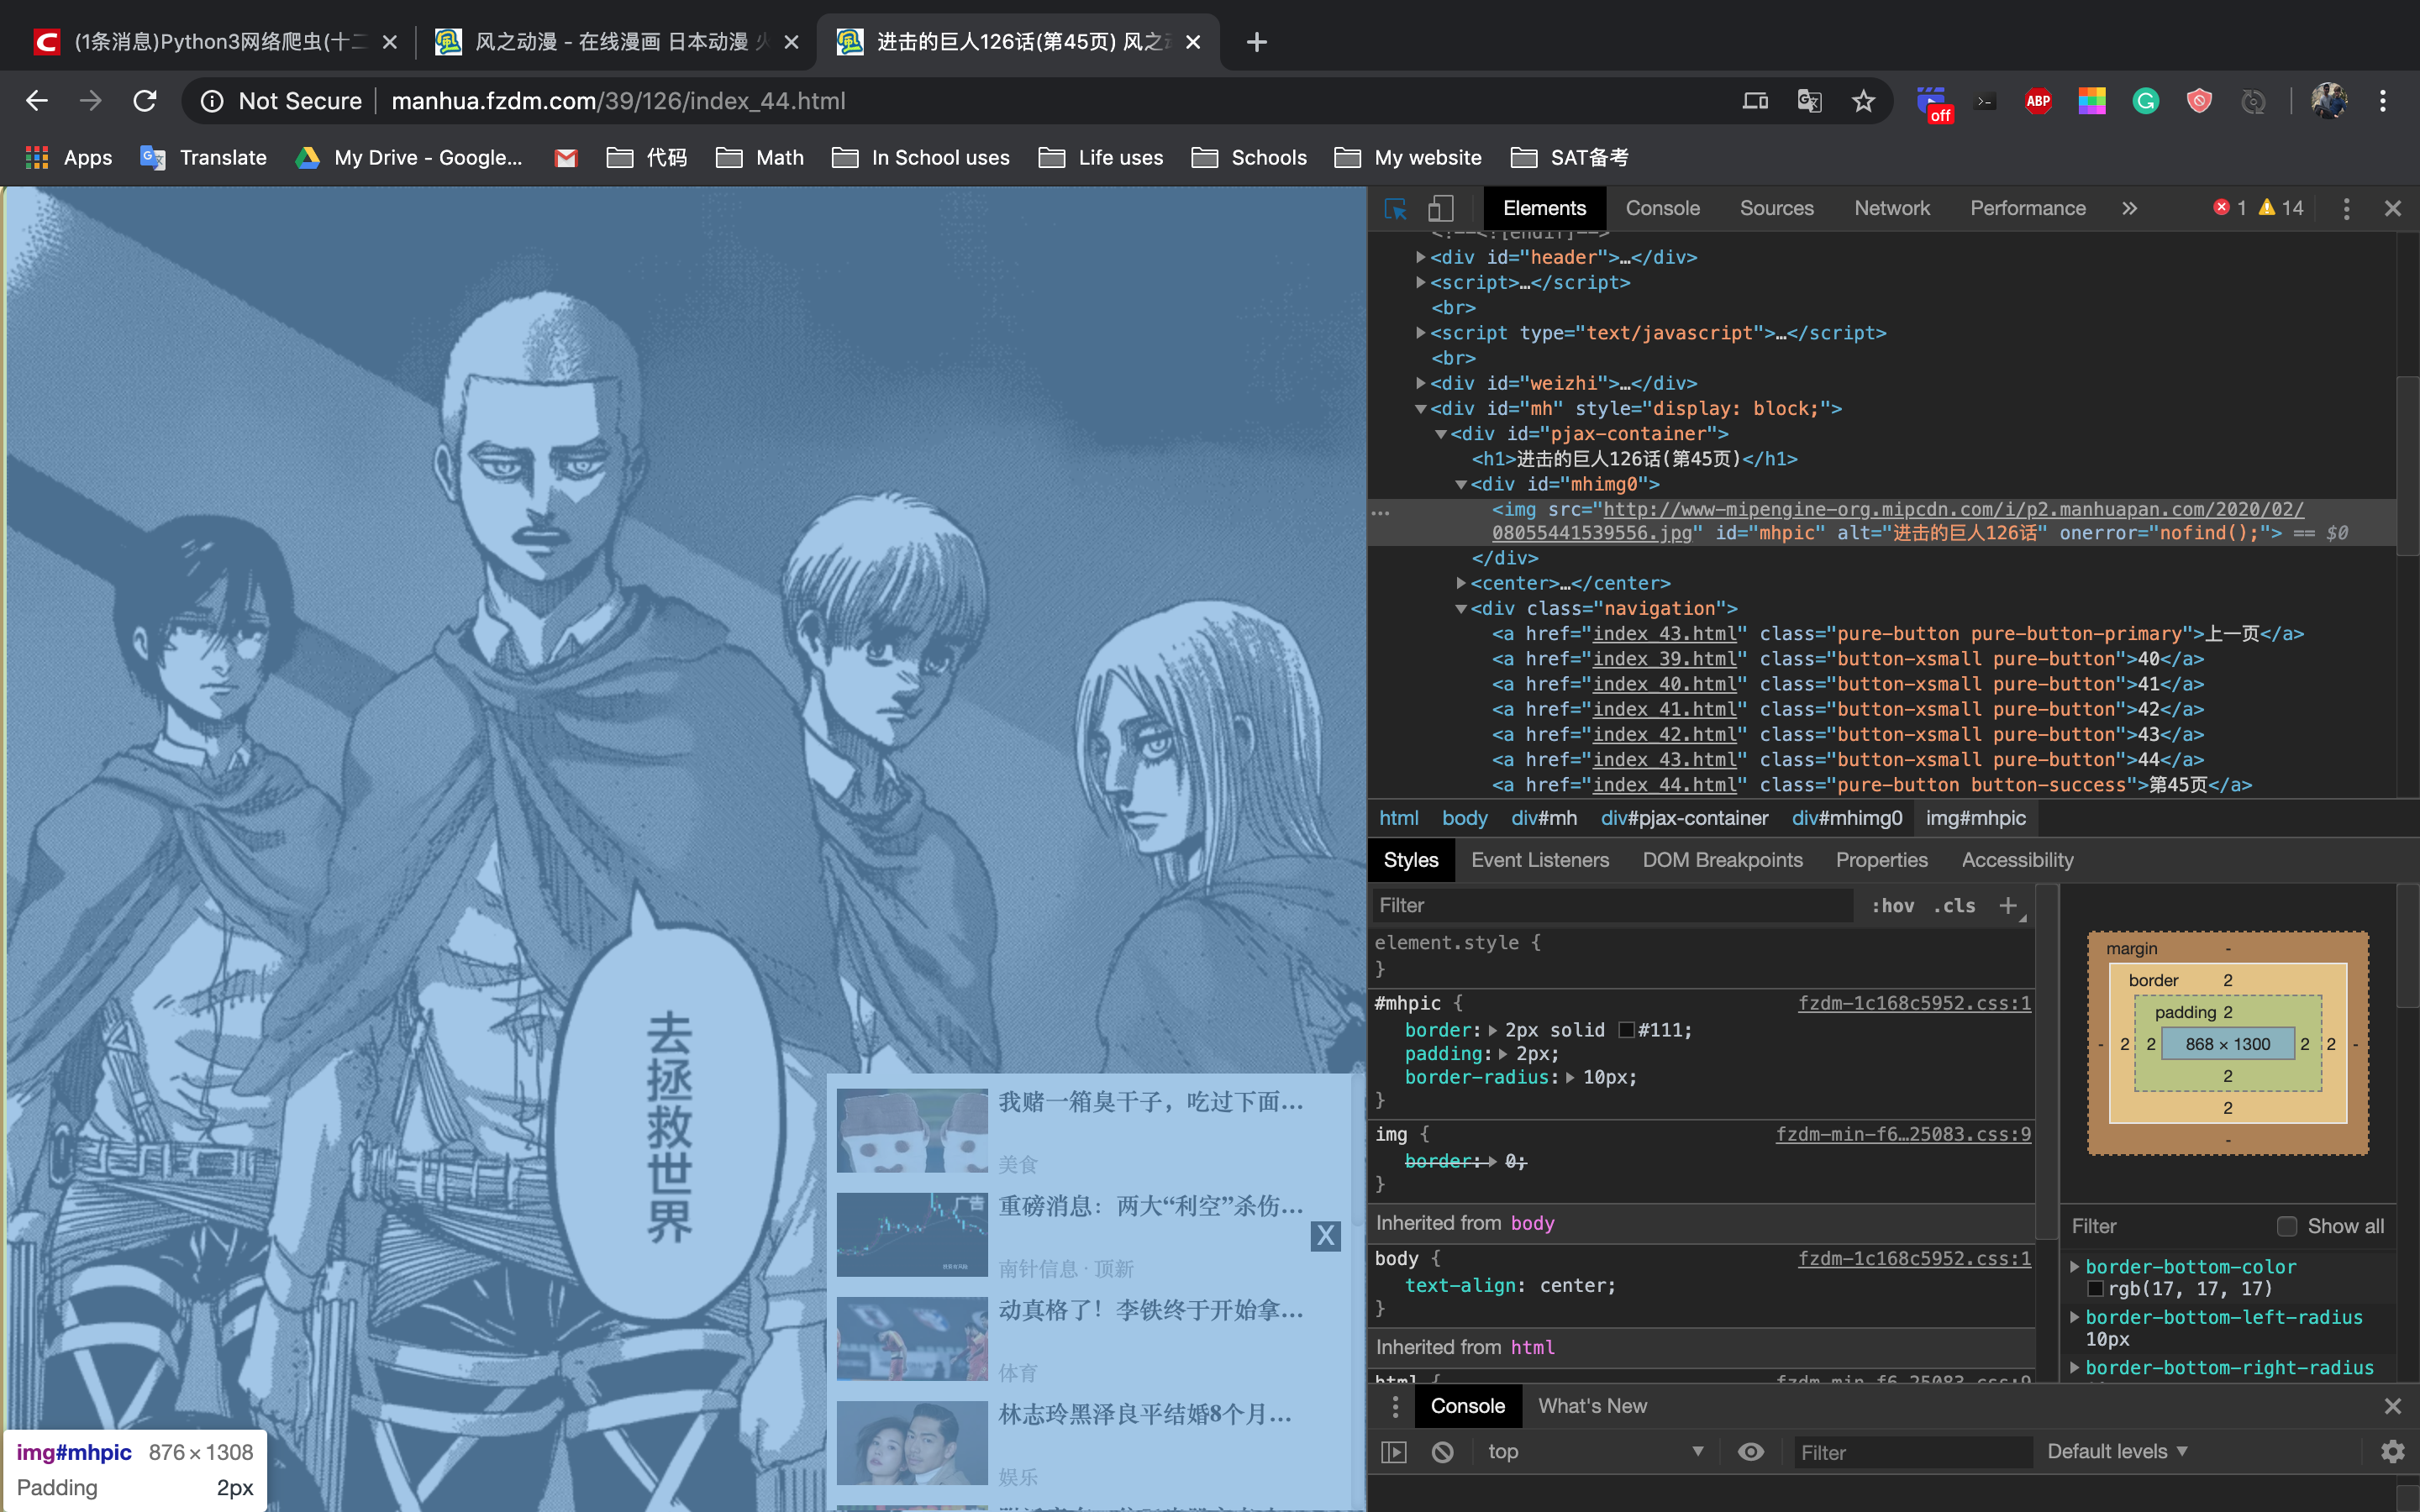Open the Event Listeners tab

pos(1539,860)
